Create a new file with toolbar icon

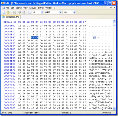click(x=4, y=12)
